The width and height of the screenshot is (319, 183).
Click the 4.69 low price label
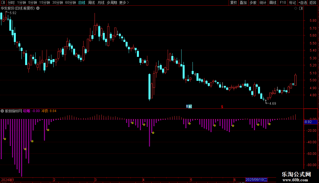(273, 104)
